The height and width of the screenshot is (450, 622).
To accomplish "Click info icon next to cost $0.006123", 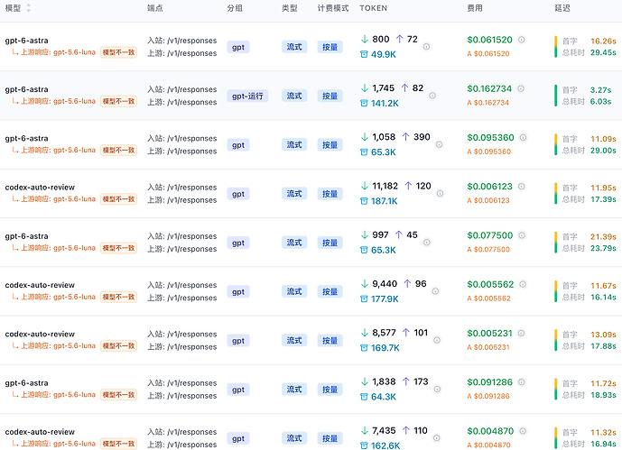I will pos(522,186).
